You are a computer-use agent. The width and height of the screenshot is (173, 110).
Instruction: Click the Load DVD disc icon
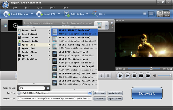40,14
